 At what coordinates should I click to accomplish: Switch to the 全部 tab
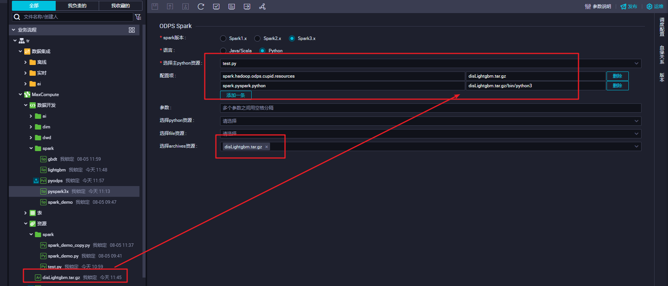34,6
